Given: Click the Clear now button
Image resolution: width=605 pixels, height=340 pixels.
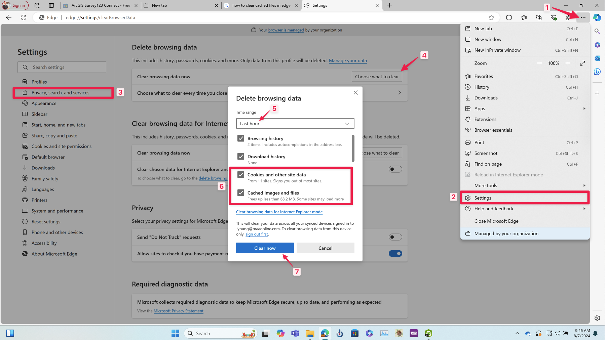Looking at the screenshot, I should coord(265,248).
